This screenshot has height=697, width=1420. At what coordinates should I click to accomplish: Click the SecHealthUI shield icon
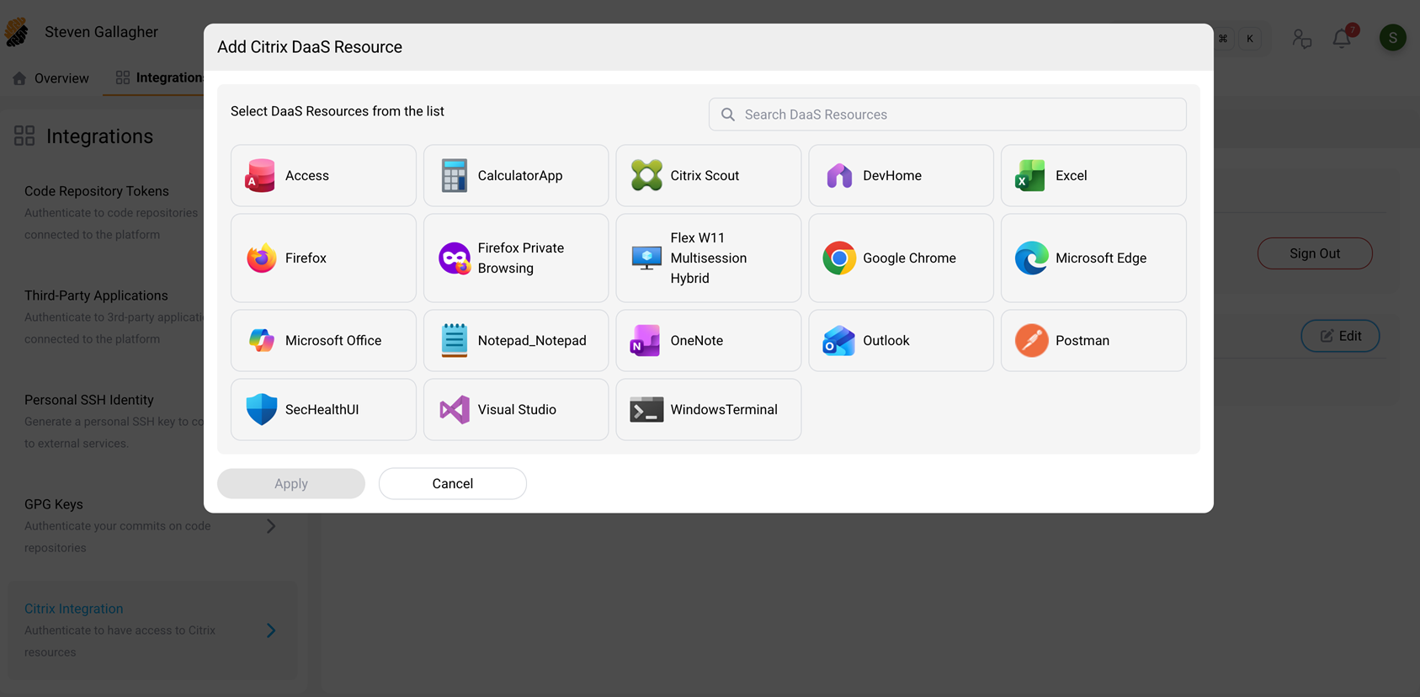pos(261,410)
